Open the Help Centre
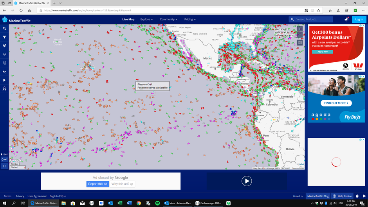 click(343, 196)
